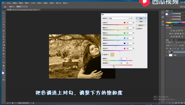Select the Move tool
The height and width of the screenshot is (105, 185).
pos(3,13)
